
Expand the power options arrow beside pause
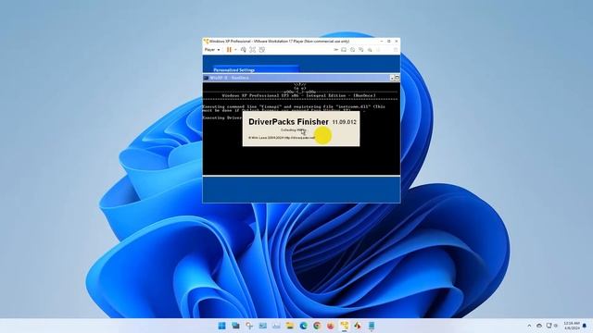(x=235, y=50)
